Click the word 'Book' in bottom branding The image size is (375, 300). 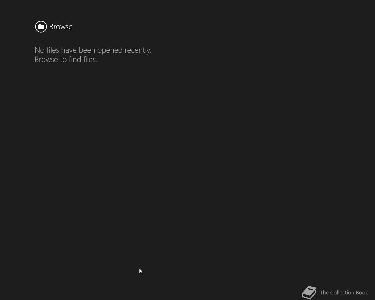pyautogui.click(x=362, y=292)
